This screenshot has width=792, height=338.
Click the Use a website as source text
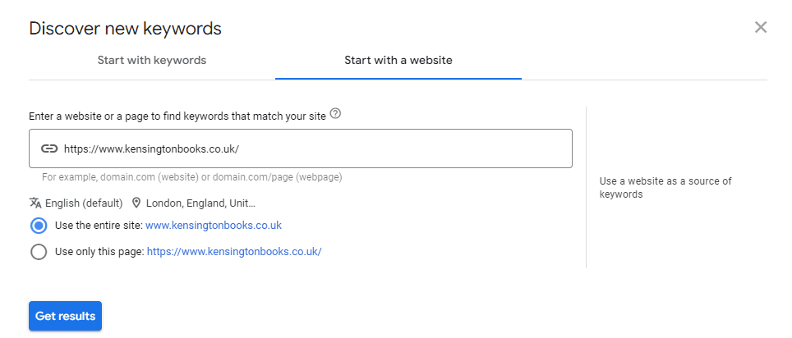665,188
